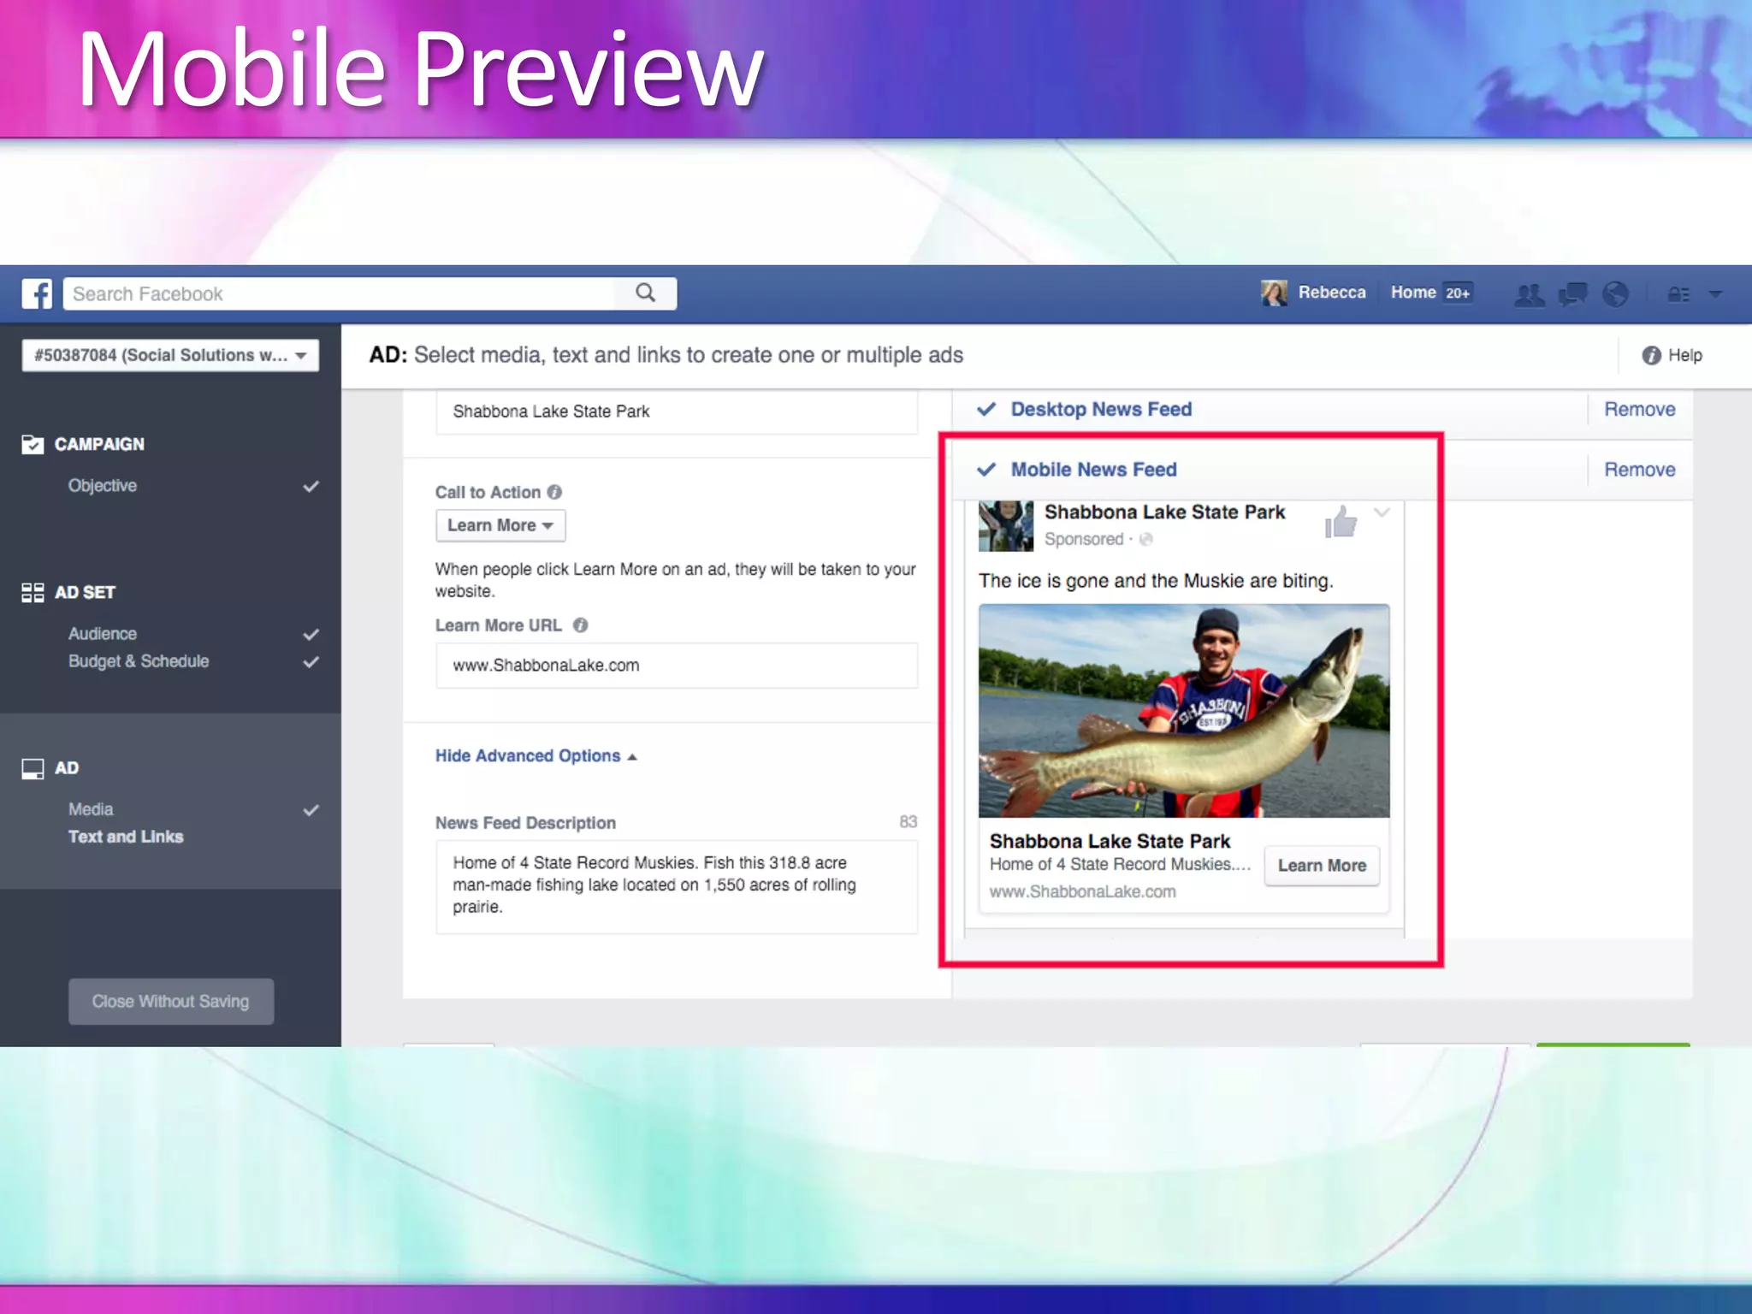Click the Help link

(1684, 355)
